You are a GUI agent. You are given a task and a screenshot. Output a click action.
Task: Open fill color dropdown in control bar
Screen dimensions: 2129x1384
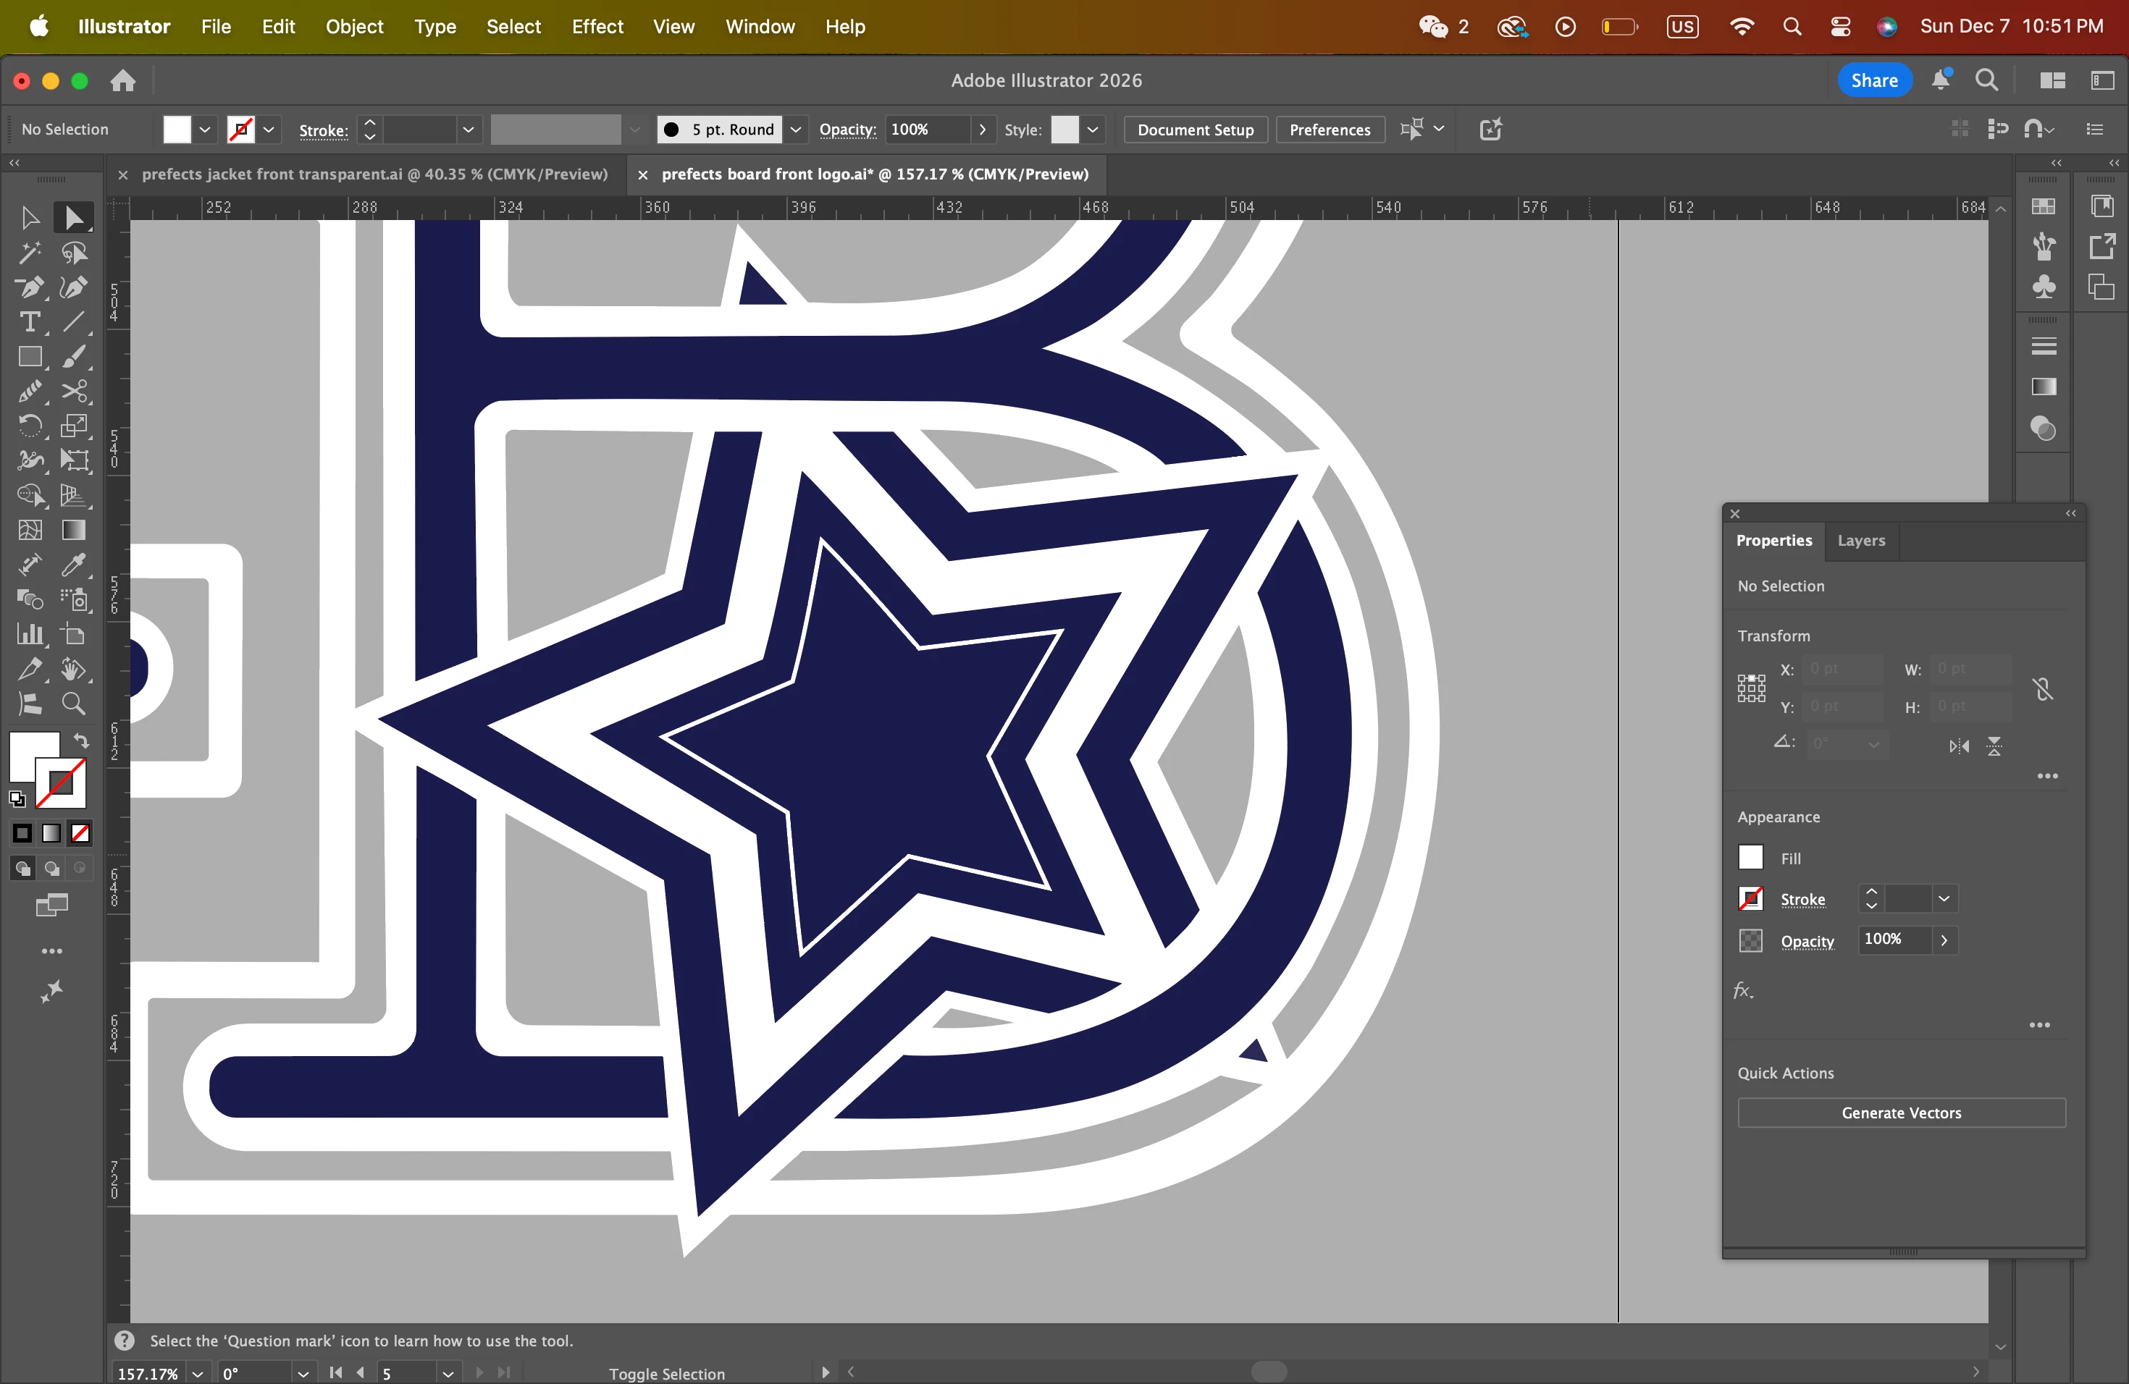click(x=205, y=130)
